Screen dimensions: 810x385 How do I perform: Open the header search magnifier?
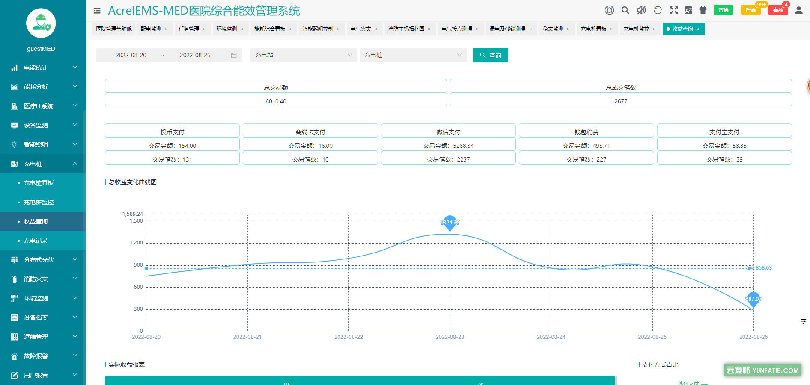[x=625, y=10]
